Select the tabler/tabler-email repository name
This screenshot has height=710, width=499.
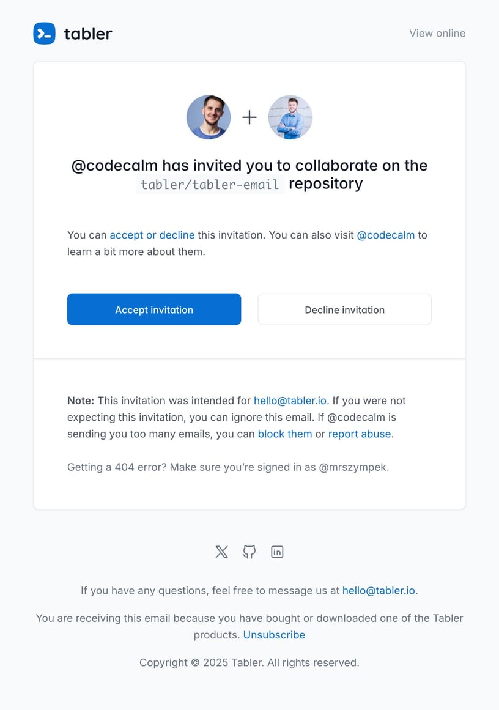(210, 184)
